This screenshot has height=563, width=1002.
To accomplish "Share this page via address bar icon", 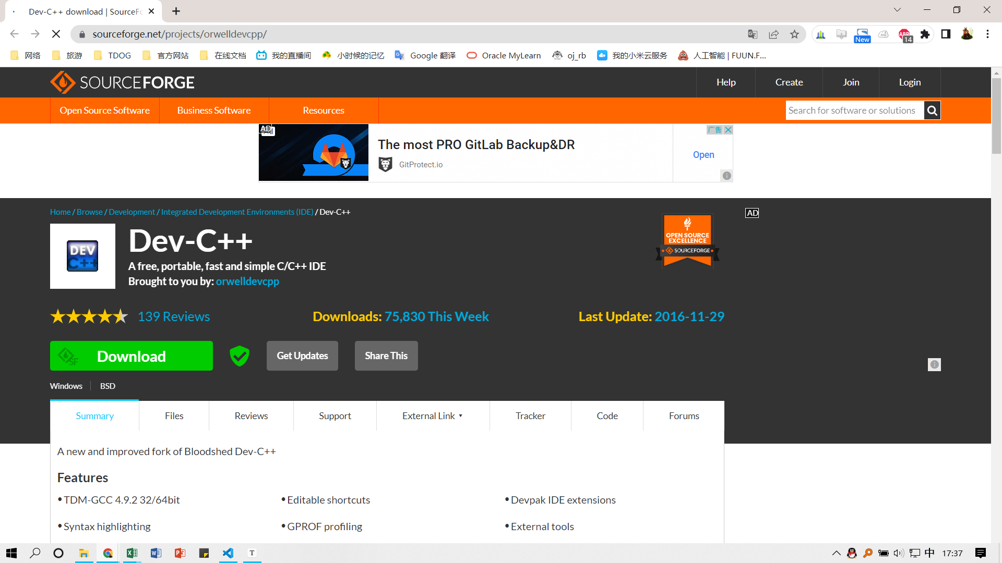I will [773, 34].
